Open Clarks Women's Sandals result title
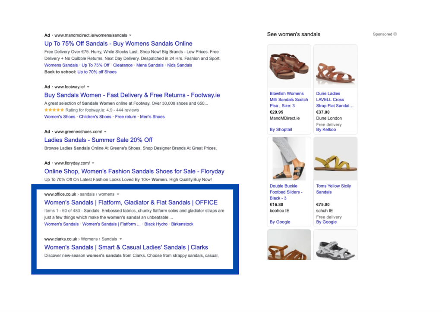442x312 pixels. click(126, 247)
